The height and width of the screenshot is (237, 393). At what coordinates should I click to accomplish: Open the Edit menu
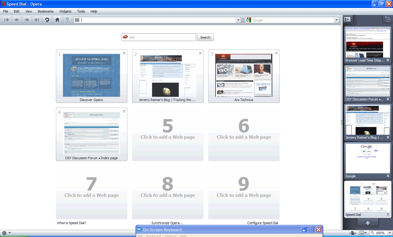17,11
